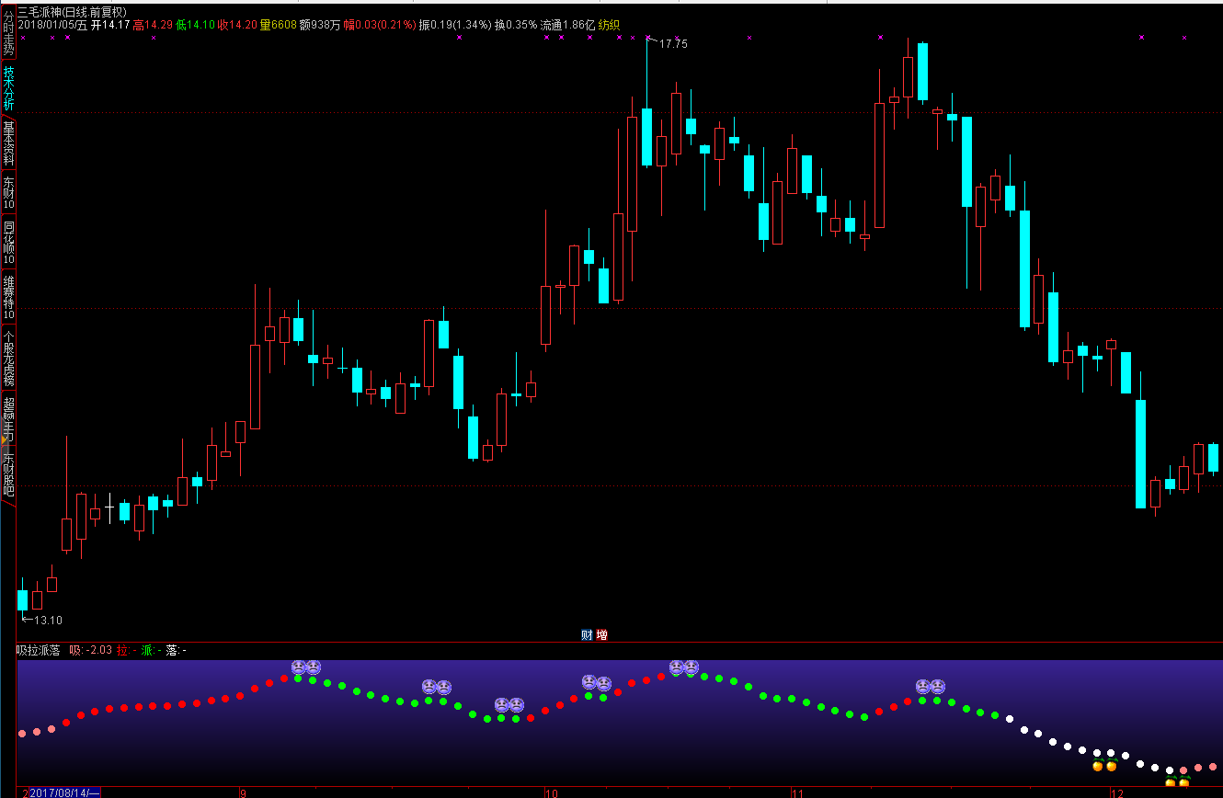Click the last candlestick on the chart

pyautogui.click(x=1213, y=458)
